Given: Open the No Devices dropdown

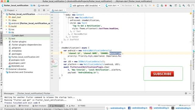Looking at the screenshot, I should click(128, 5).
